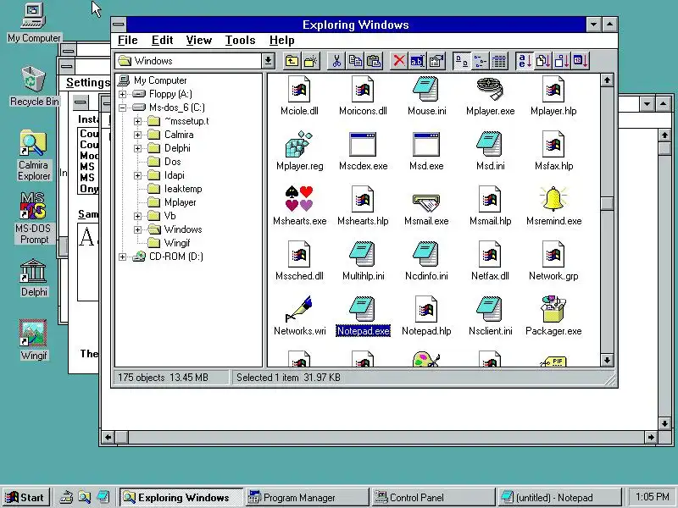Switch to Program Manager taskbar button
Viewport: 678px width, 508px height.
click(307, 498)
